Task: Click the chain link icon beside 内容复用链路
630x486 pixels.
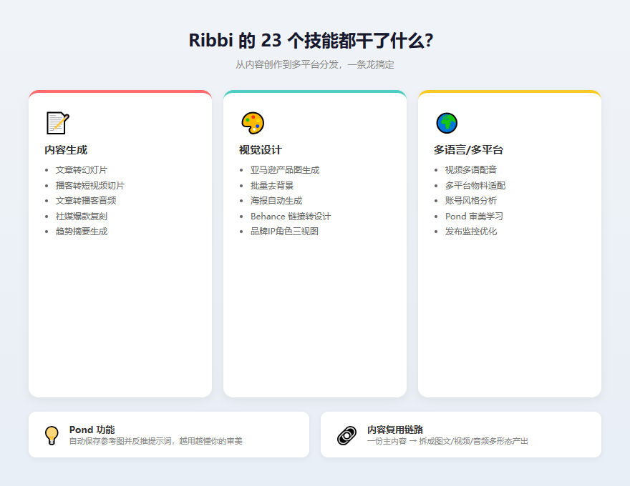Action: tap(346, 435)
